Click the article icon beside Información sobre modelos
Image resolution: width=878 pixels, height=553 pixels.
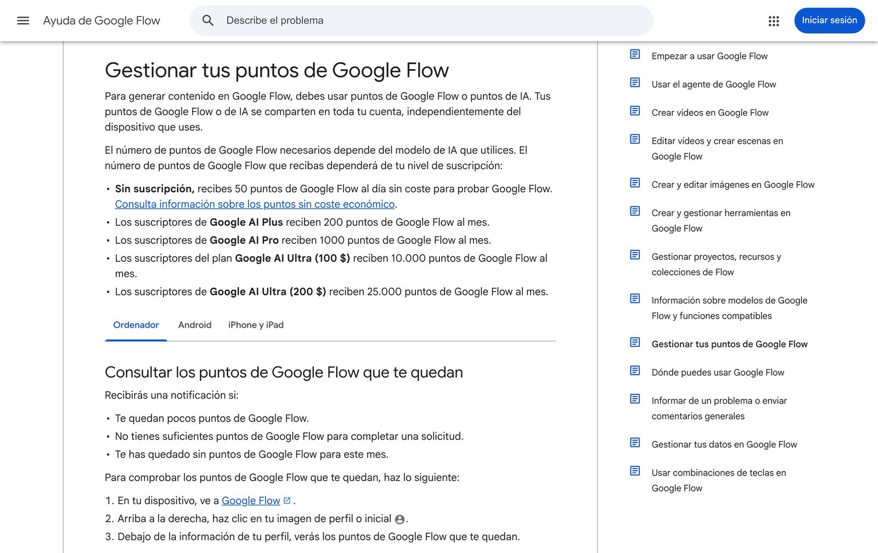coord(635,299)
